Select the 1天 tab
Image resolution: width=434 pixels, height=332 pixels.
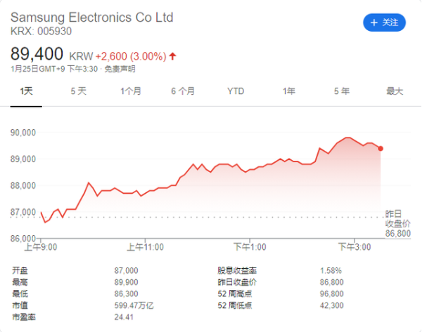click(x=26, y=91)
